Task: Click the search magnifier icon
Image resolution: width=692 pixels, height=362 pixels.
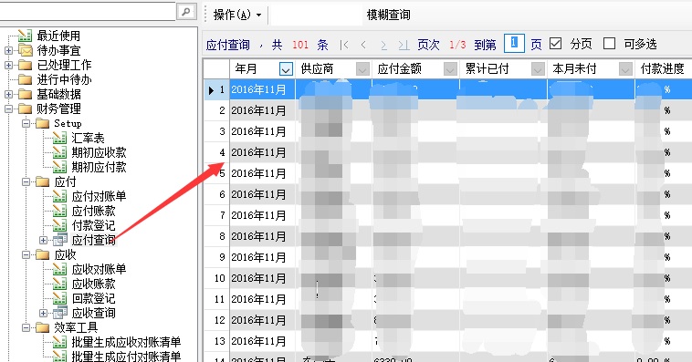Action: click(186, 12)
